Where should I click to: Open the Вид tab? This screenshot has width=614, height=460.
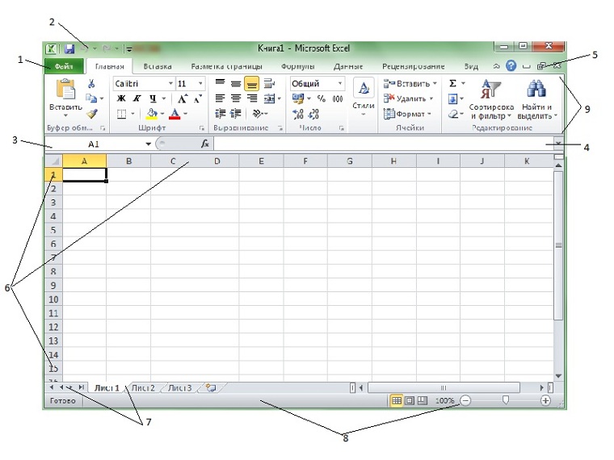471,66
